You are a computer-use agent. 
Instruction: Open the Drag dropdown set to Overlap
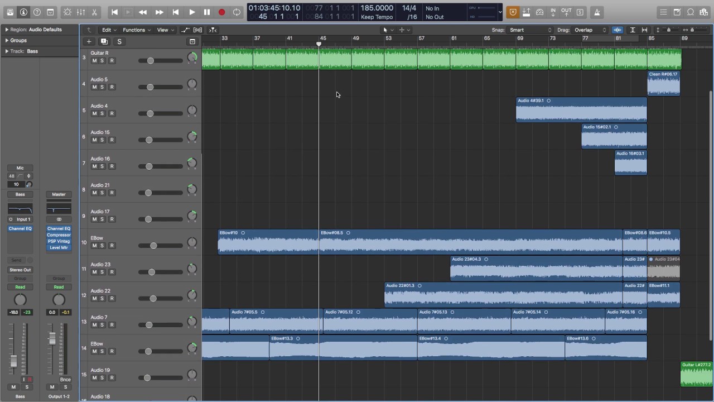[x=590, y=30]
